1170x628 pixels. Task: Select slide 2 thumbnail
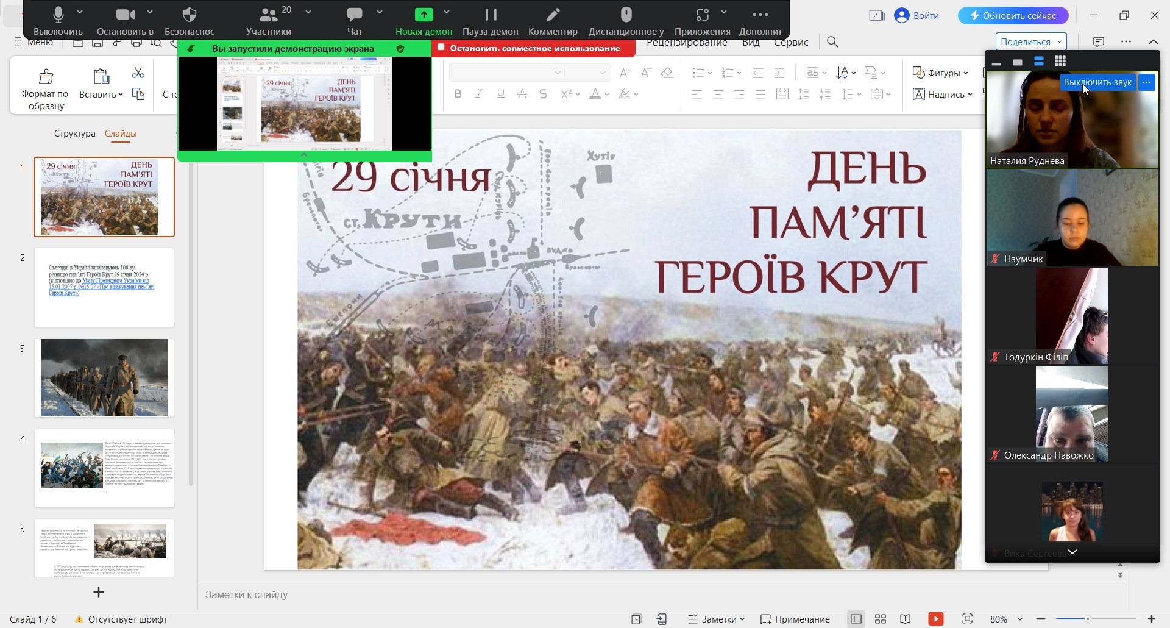coord(104,287)
